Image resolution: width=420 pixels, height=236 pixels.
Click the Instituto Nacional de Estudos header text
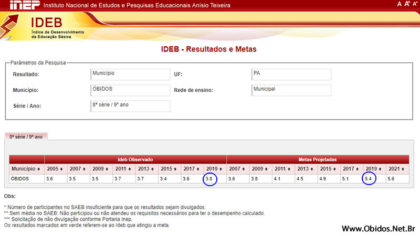coord(136,5)
